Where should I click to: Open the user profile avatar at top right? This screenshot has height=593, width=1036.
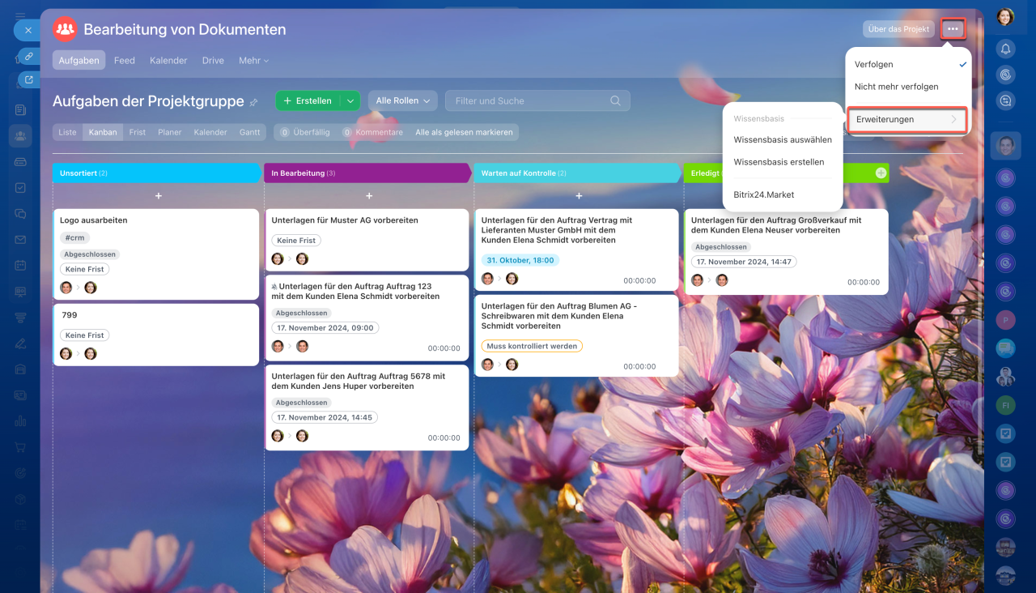pos(1005,17)
